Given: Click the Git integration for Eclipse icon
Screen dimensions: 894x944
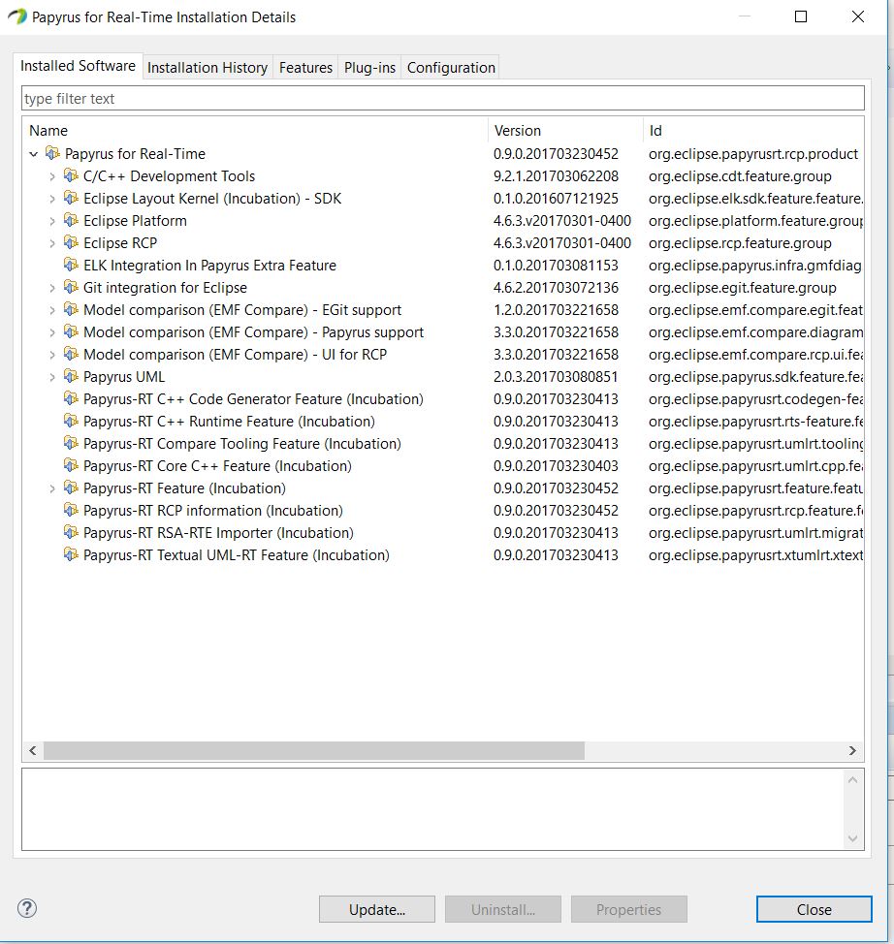Looking at the screenshot, I should pos(71,287).
